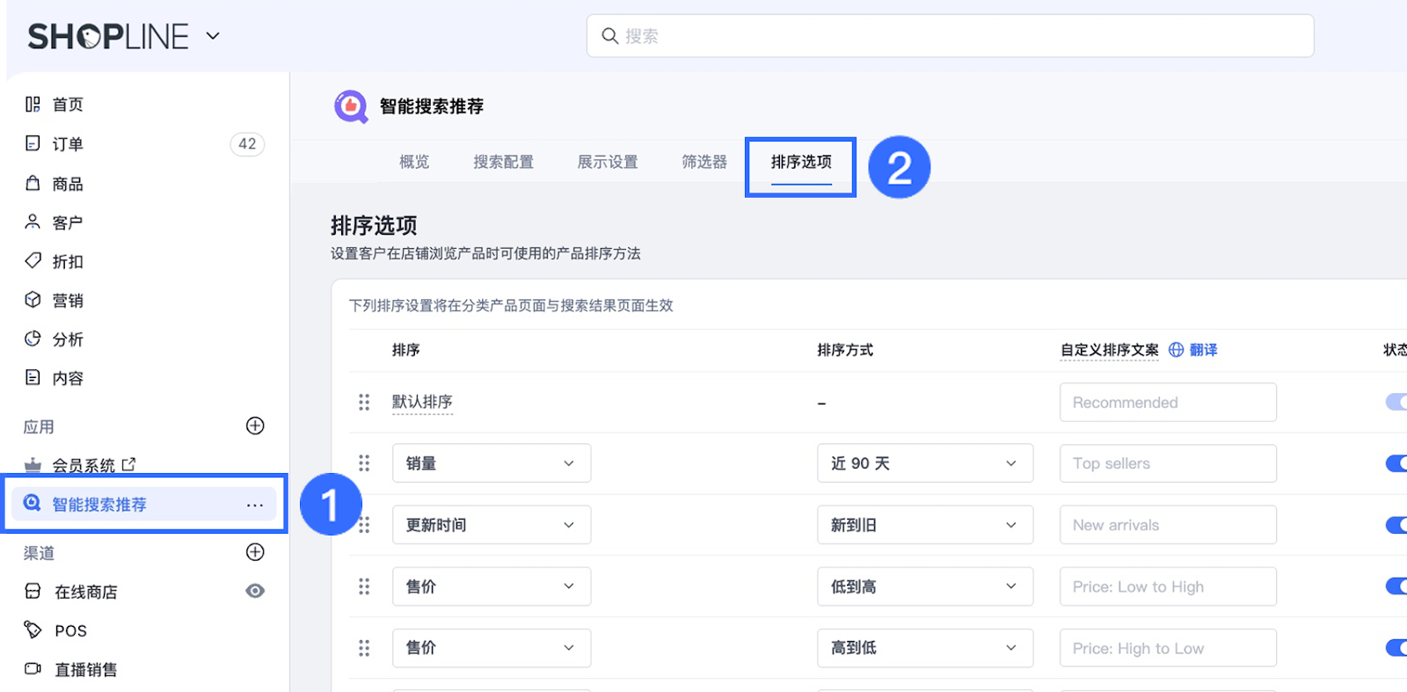
Task: Switch to the 概览 tab
Action: (414, 162)
